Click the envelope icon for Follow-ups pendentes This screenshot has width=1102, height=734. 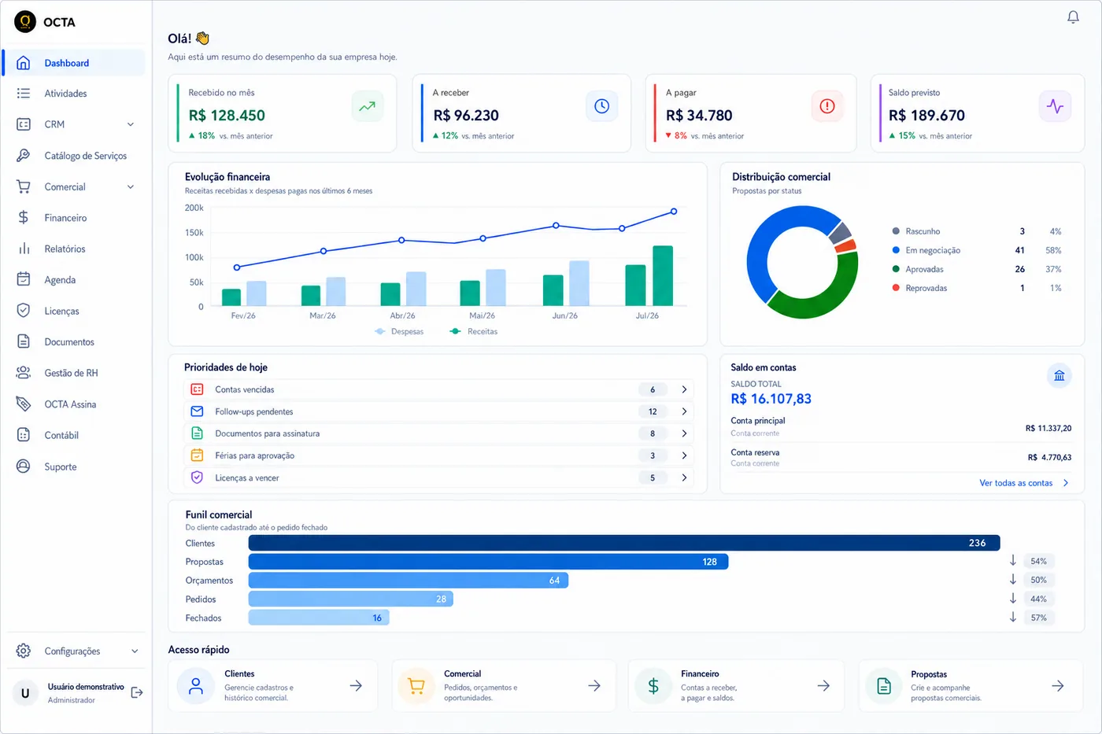197,411
